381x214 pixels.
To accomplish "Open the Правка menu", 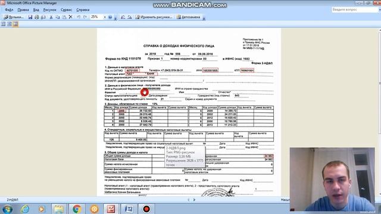I will (23, 10).
